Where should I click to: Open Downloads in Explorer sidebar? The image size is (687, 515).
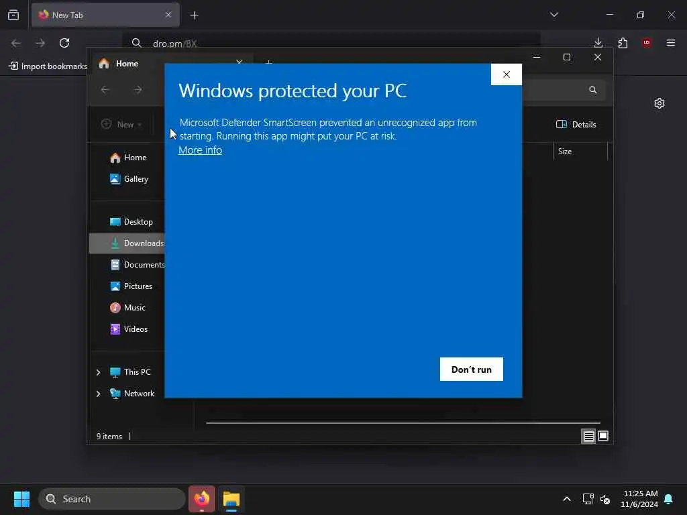point(127,243)
